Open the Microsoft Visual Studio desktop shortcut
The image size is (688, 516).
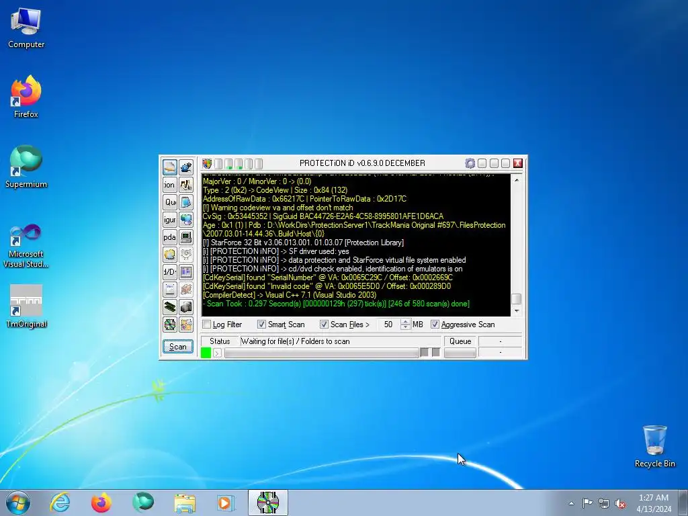(x=26, y=246)
